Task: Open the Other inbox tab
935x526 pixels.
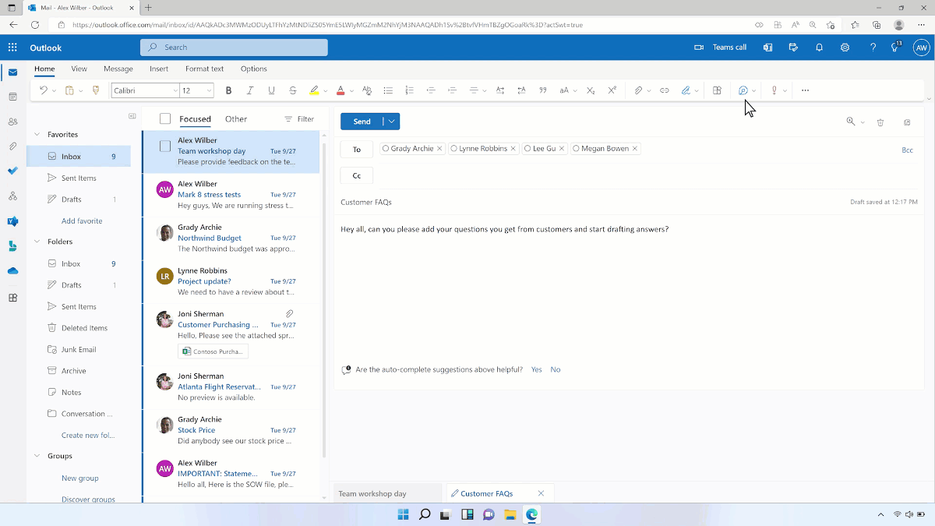Action: (x=235, y=118)
